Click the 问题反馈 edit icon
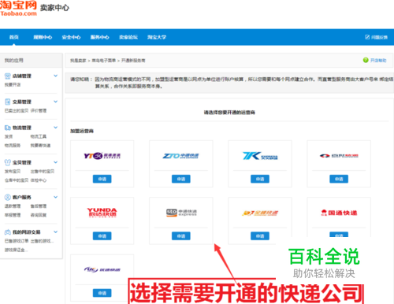This screenshot has width=394, height=304. (367, 37)
